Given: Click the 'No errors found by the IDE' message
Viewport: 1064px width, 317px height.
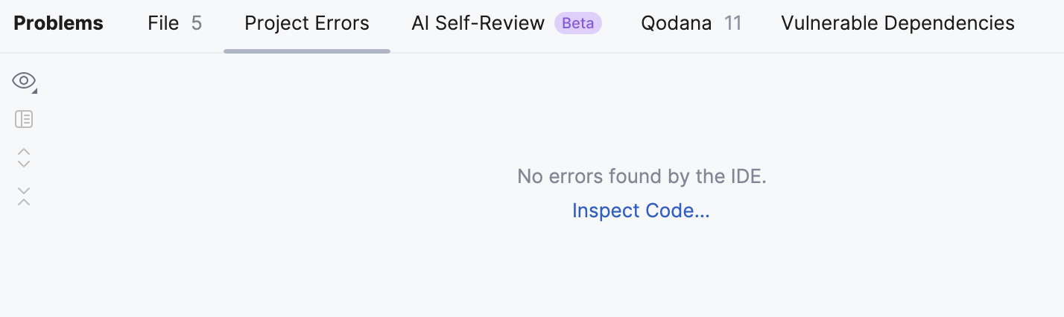Looking at the screenshot, I should click(x=642, y=176).
